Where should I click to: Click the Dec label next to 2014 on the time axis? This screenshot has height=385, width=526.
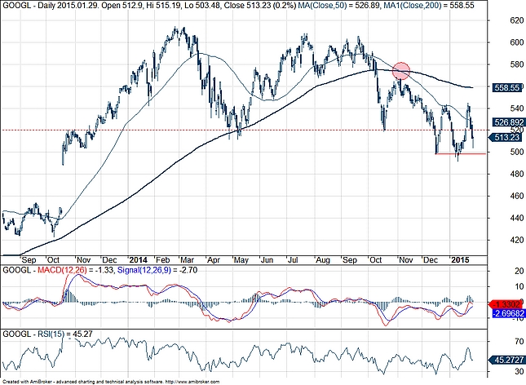(110, 260)
